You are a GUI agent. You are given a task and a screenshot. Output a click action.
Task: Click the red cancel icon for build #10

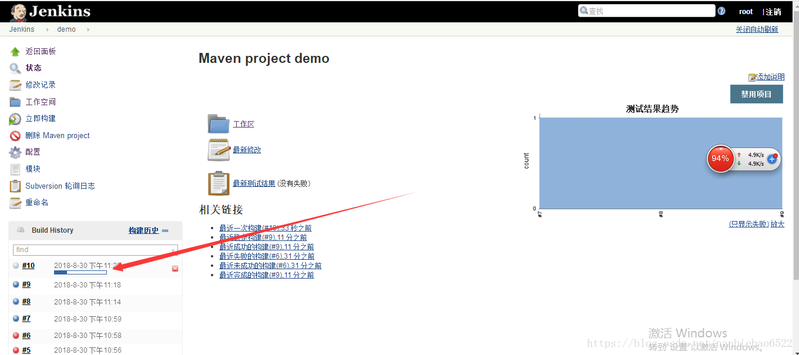pos(175,269)
